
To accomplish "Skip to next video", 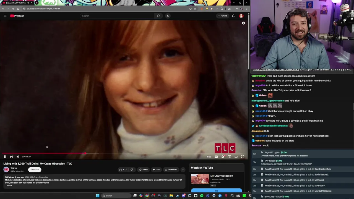I will [x=11, y=157].
